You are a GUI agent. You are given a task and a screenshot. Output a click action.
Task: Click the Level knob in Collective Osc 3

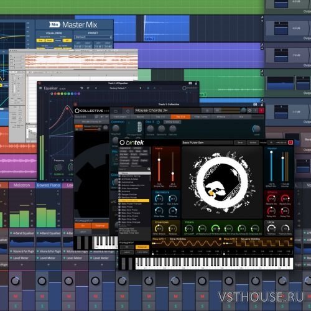(256, 129)
